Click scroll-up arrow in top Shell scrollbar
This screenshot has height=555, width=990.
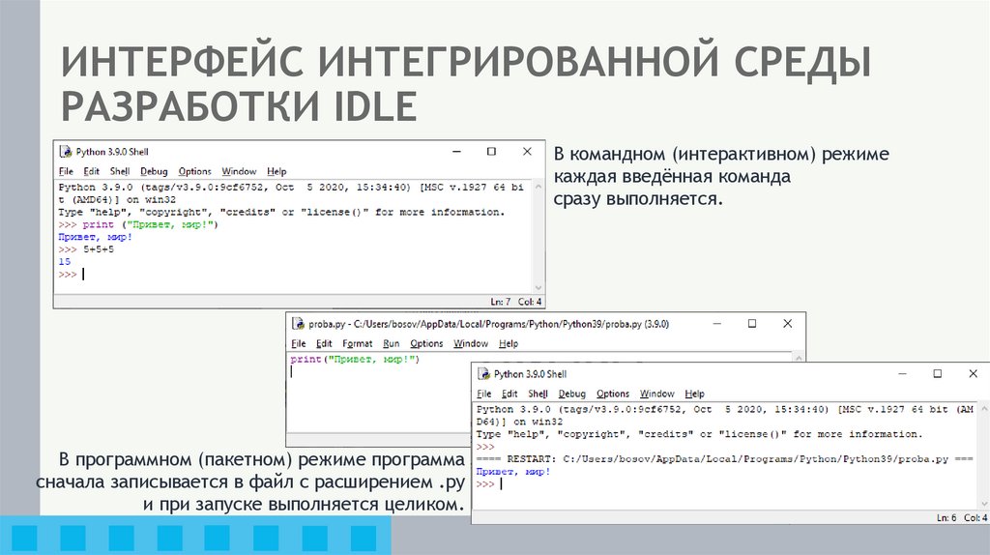click(538, 187)
